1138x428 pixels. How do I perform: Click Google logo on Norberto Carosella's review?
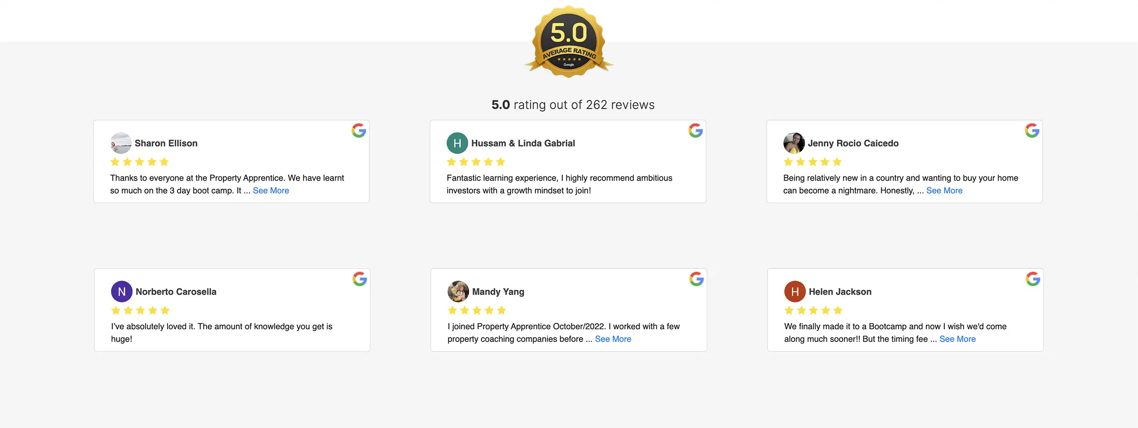pyautogui.click(x=360, y=279)
